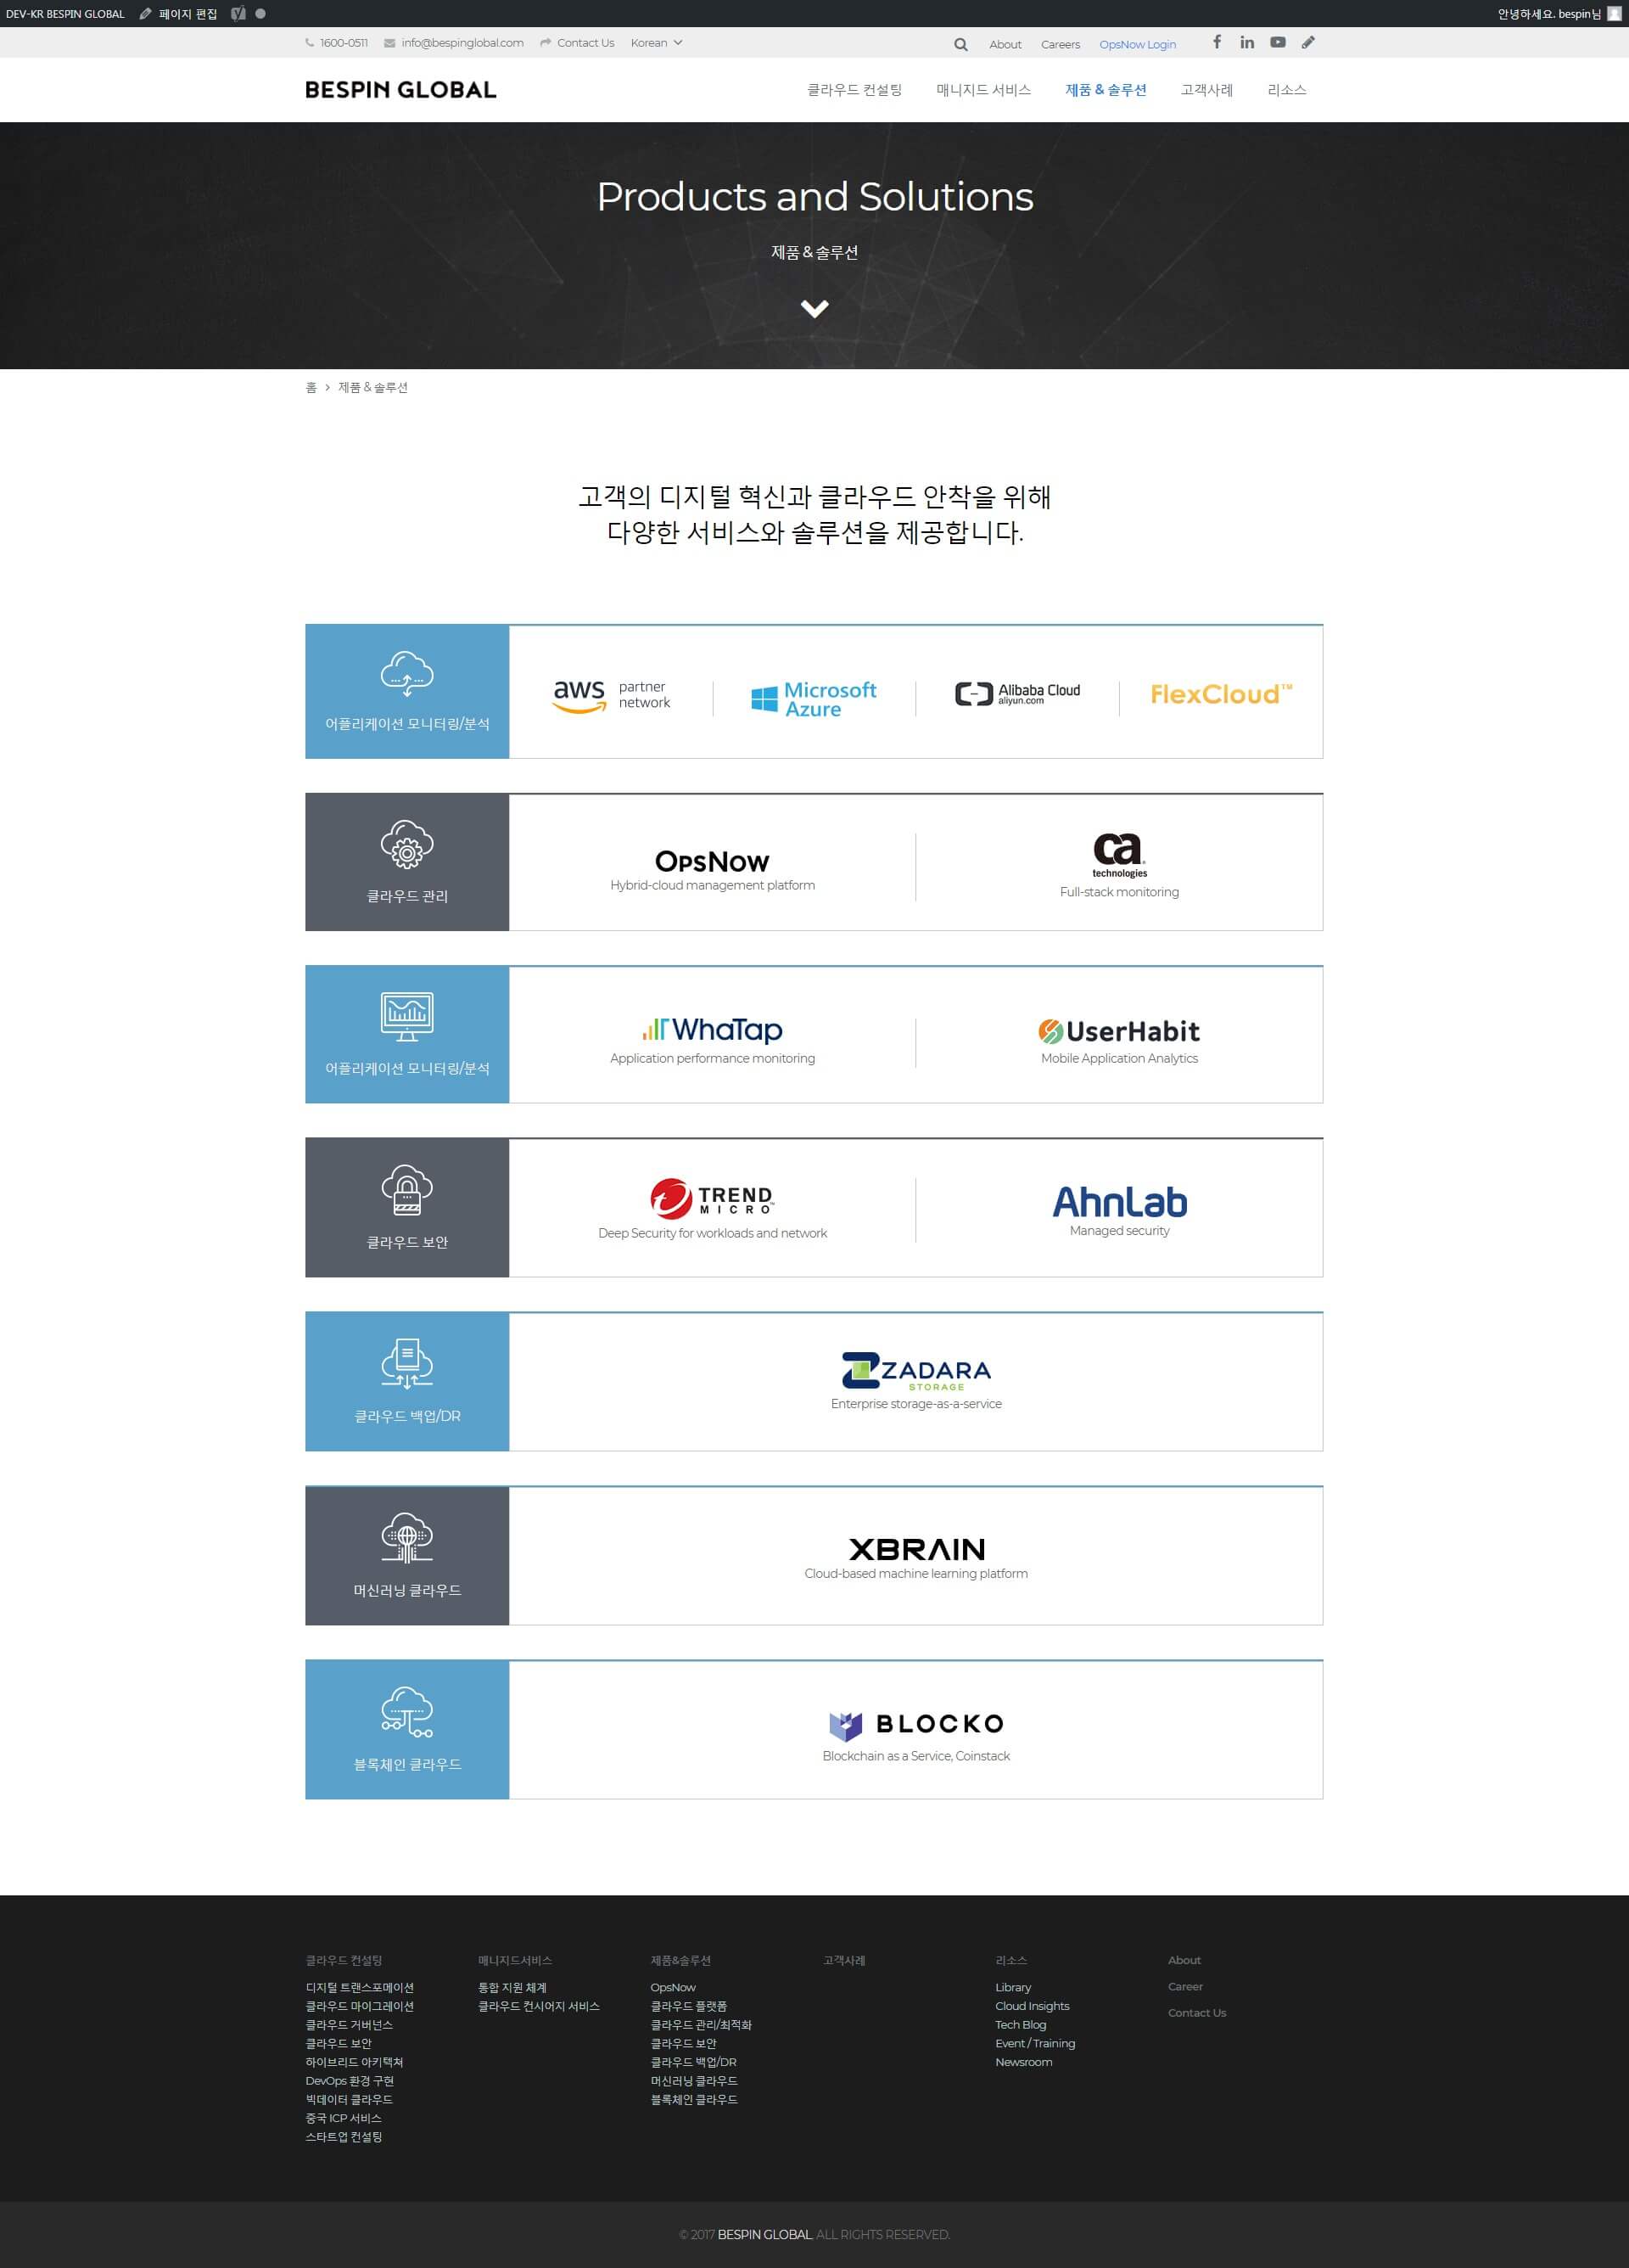This screenshot has width=1629, height=2268.
Task: Click the lock cloud icon for 클라우드 보안
Action: [406, 1190]
